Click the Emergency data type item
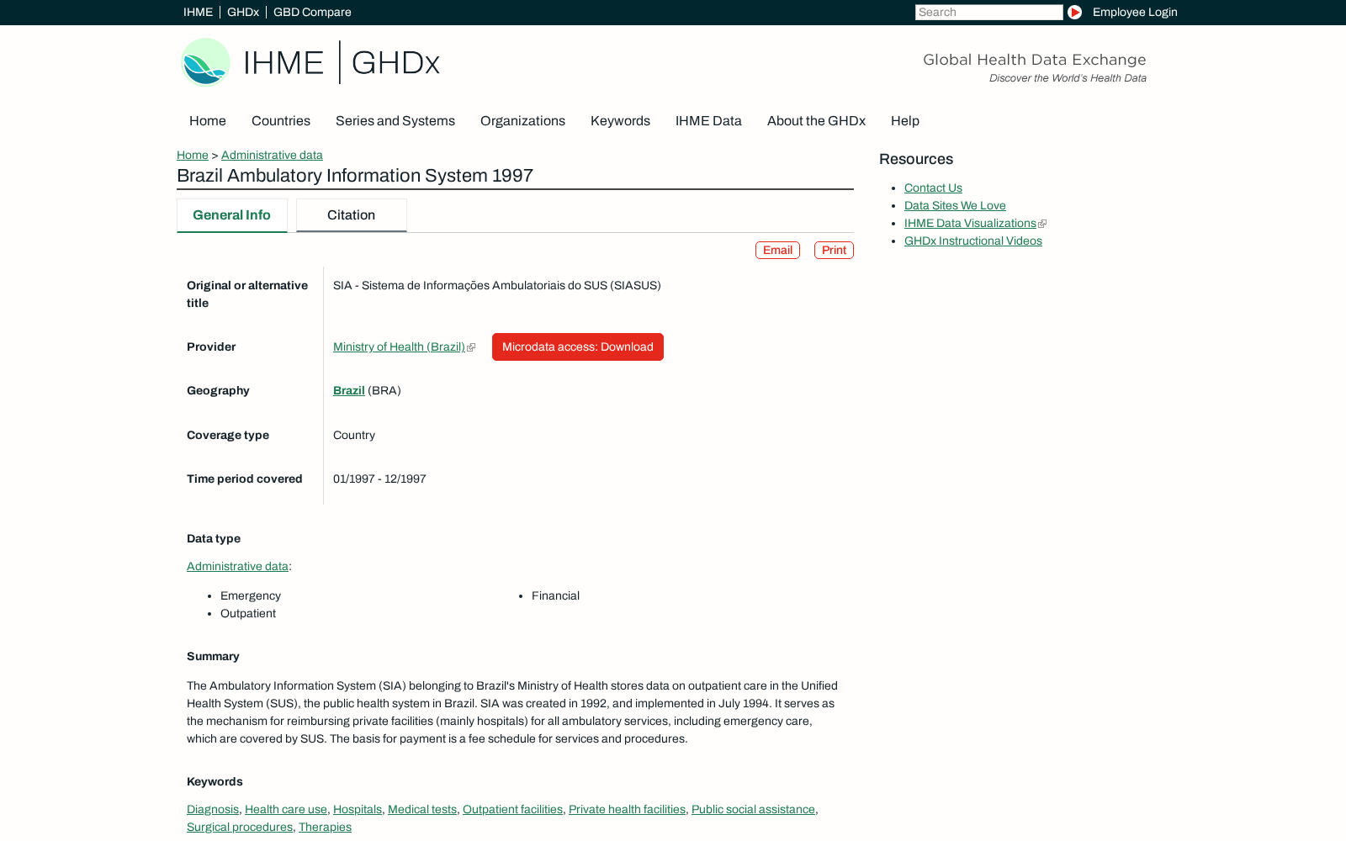Image resolution: width=1346 pixels, height=841 pixels. coord(251,595)
